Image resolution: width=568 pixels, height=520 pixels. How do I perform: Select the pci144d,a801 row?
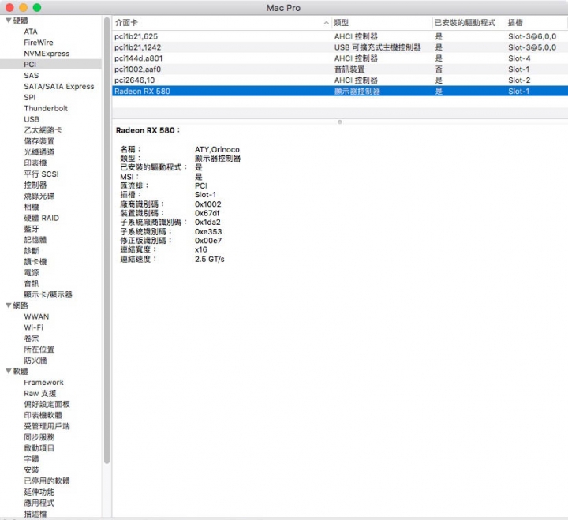(340, 58)
